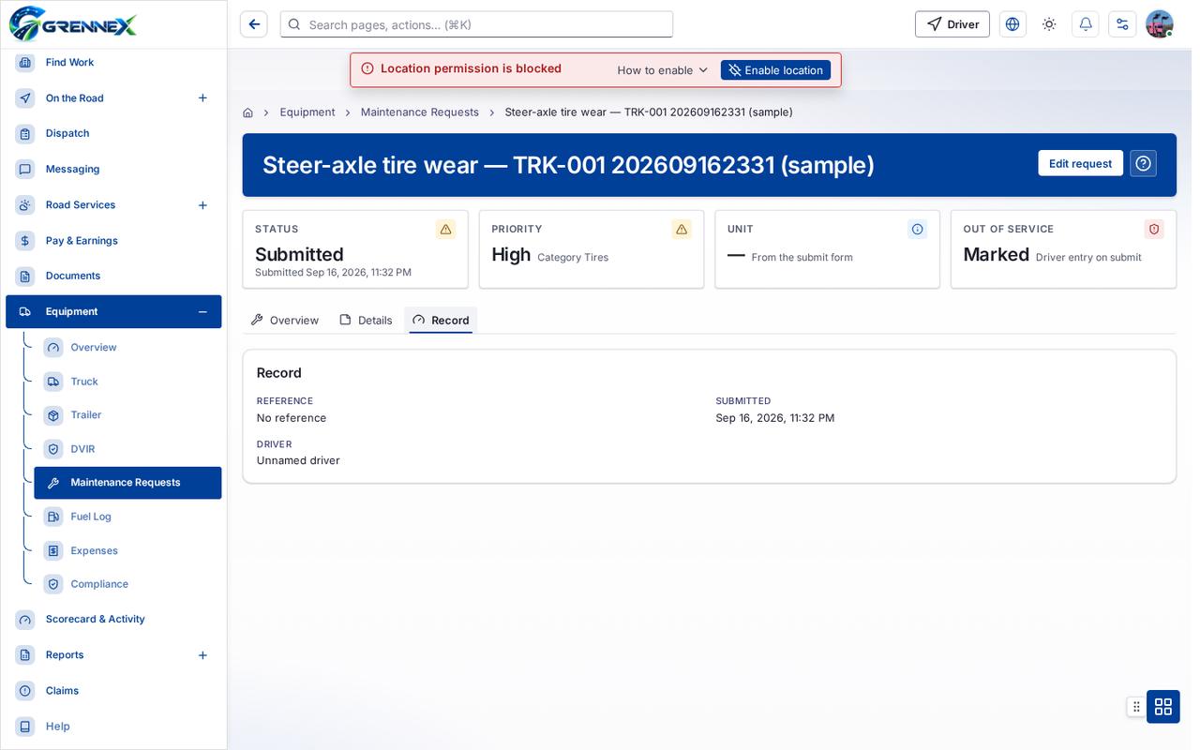Collapse the Equipment menu section
The image size is (1200, 750).
[x=202, y=311]
